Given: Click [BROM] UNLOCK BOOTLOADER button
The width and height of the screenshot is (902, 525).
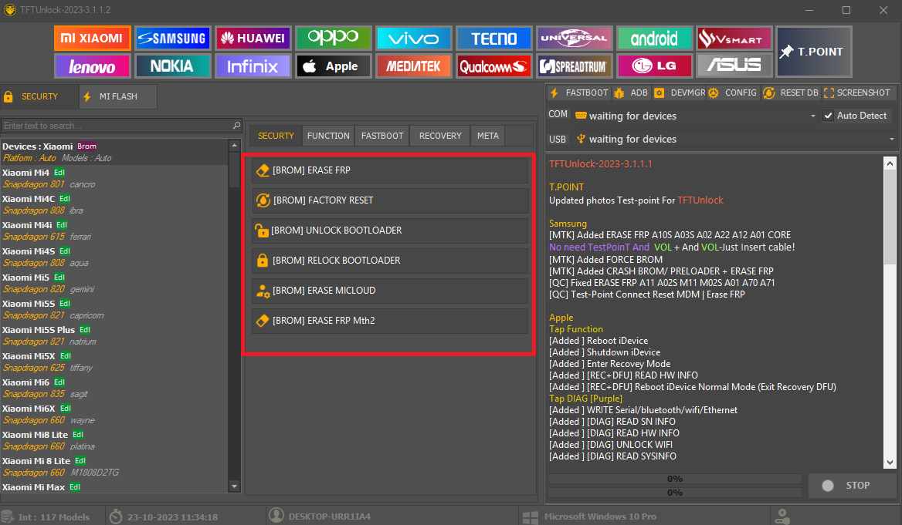Looking at the screenshot, I should [x=389, y=231].
